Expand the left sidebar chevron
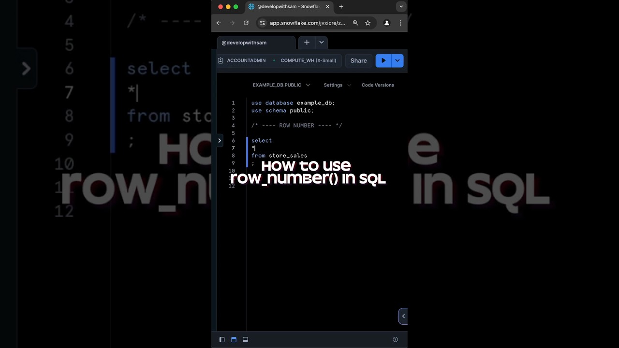 coord(220,141)
